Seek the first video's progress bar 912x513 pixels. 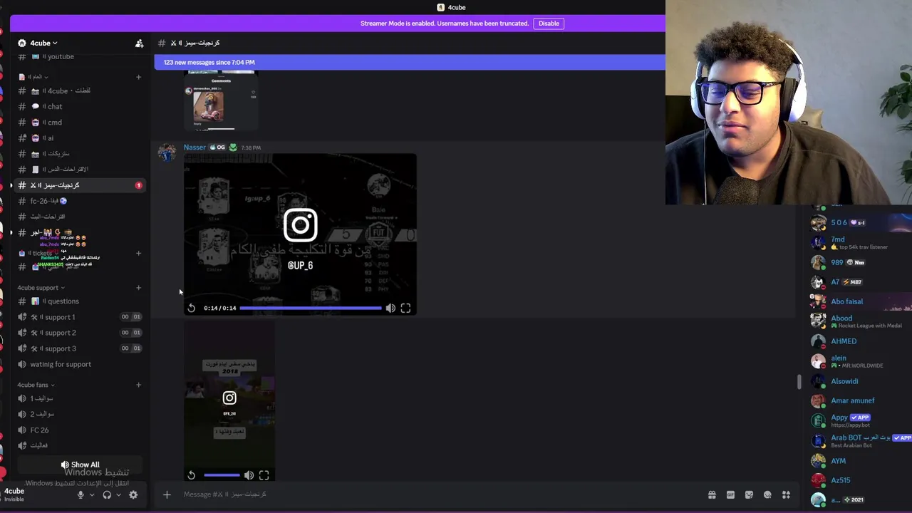point(311,308)
